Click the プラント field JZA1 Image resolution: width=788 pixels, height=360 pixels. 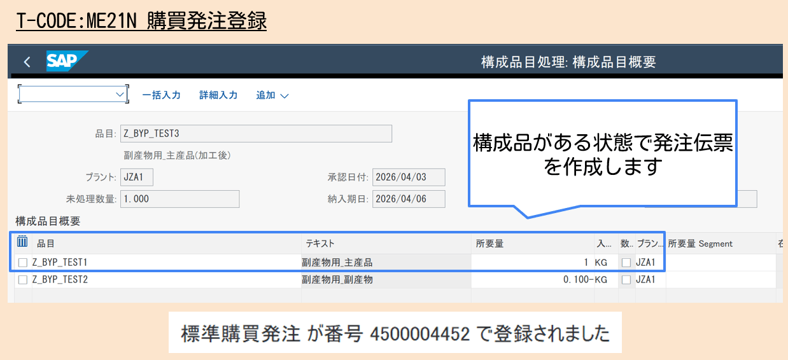point(136,177)
